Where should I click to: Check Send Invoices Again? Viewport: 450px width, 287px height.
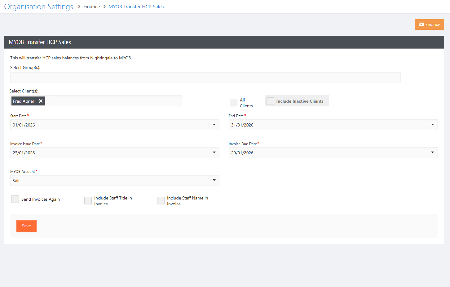[15, 199]
